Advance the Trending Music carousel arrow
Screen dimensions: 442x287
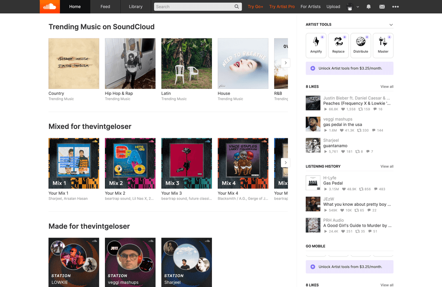coord(286,63)
